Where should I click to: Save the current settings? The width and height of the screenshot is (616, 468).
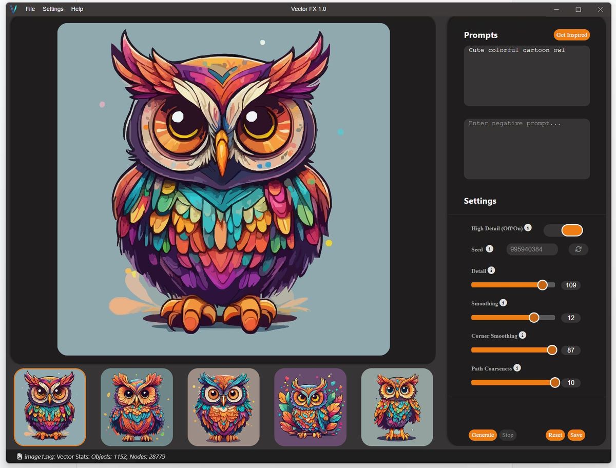(x=576, y=435)
